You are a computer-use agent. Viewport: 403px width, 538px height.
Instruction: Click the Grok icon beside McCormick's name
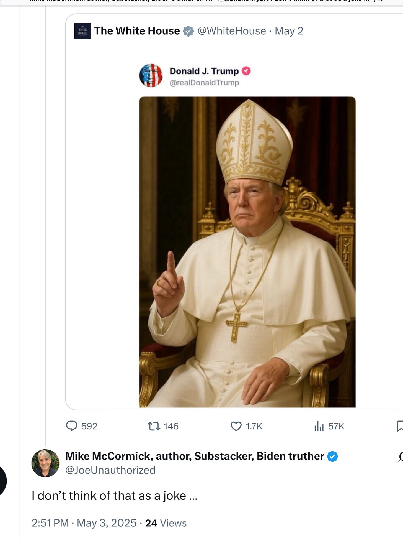(400, 457)
